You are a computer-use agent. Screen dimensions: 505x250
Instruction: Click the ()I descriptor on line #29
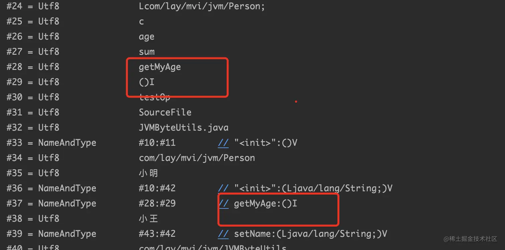(146, 82)
